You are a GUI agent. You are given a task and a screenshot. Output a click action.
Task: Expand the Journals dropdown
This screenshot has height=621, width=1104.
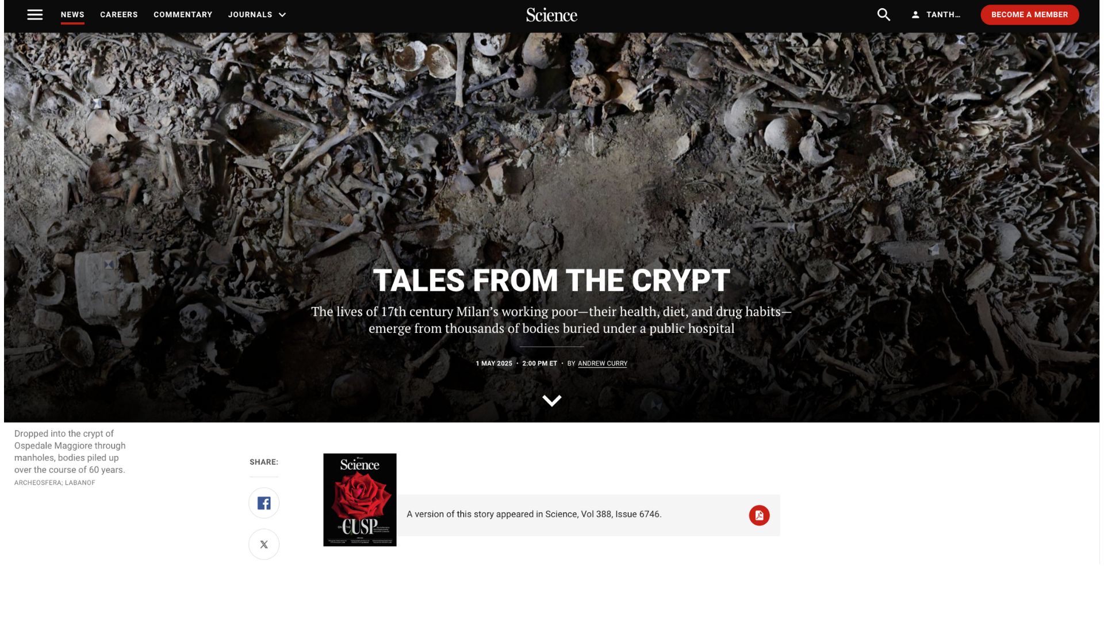coord(256,15)
